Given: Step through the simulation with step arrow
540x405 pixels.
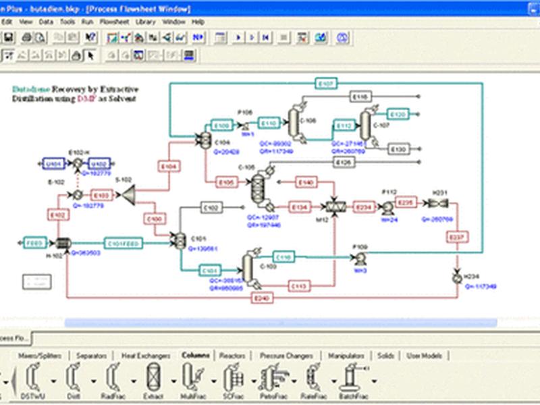Looking at the screenshot, I should tap(251, 37).
